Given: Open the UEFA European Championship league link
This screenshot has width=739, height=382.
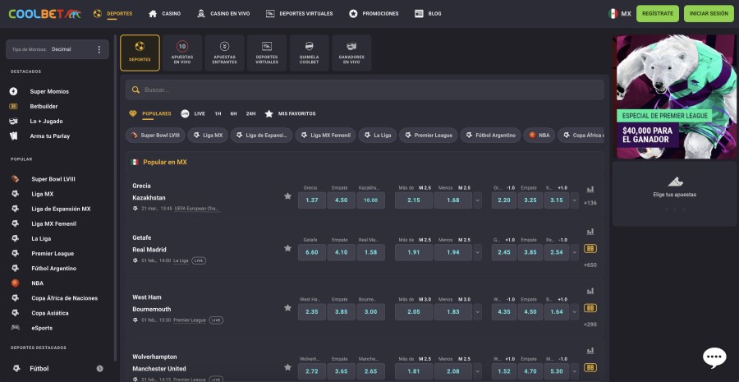Looking at the screenshot, I should point(197,209).
